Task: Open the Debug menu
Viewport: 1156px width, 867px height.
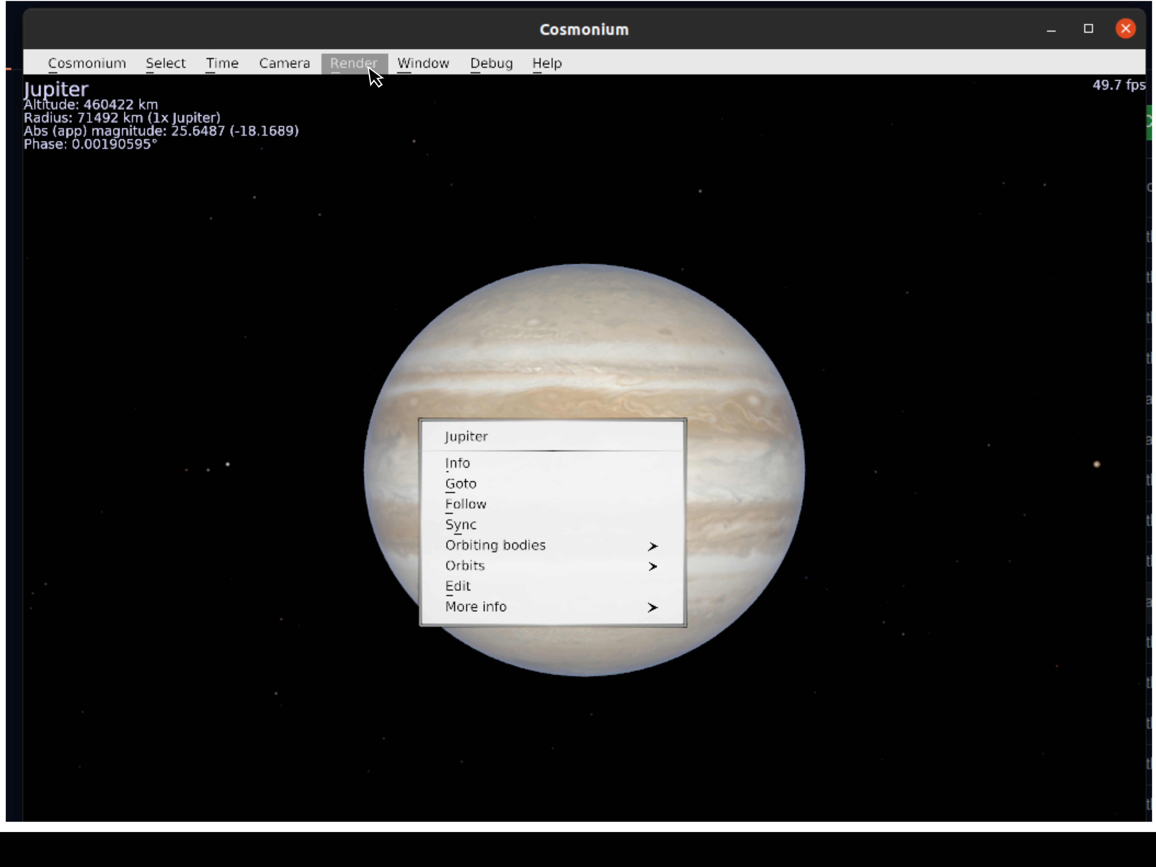Action: click(x=491, y=63)
